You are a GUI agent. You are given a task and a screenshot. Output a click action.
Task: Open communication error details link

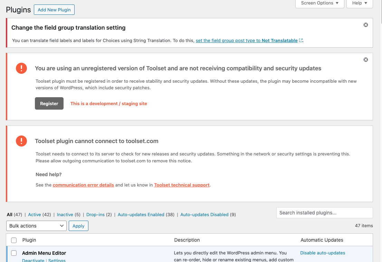[x=83, y=185]
